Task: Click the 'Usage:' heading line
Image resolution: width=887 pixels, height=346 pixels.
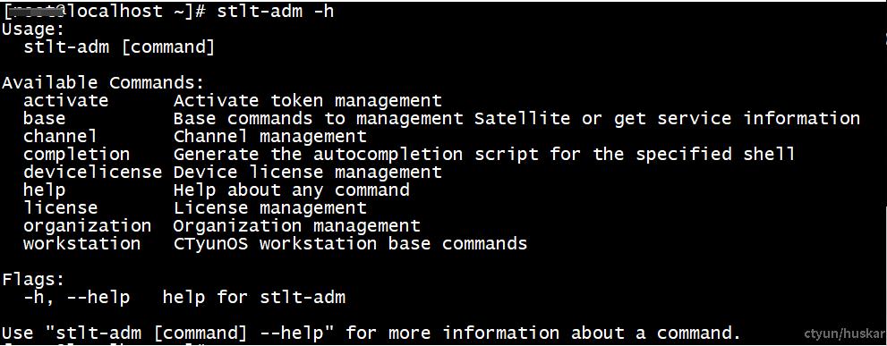Action: 34,30
